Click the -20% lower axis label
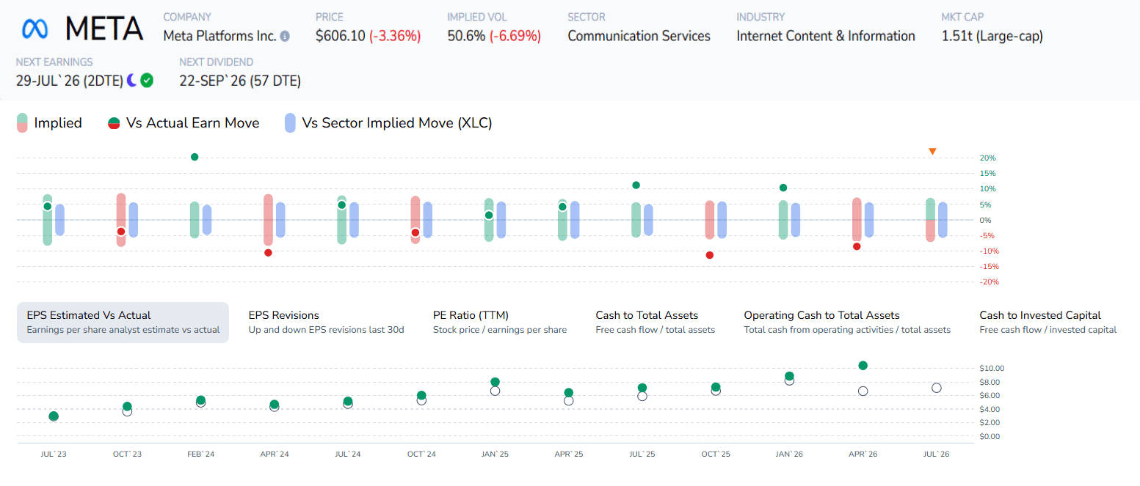This screenshot has height=486, width=1140. (988, 282)
